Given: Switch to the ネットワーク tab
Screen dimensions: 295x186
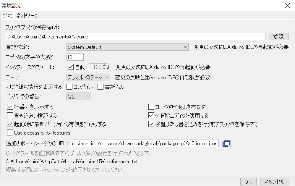Looking at the screenshot, I should pos(27,15).
